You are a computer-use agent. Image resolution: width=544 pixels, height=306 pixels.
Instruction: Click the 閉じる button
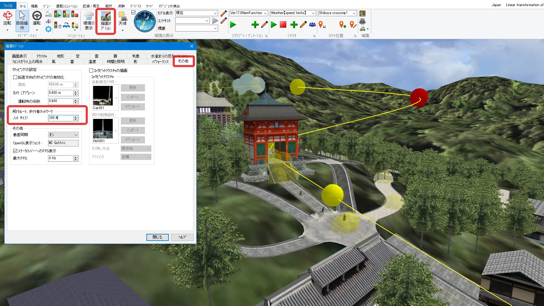[x=157, y=237]
